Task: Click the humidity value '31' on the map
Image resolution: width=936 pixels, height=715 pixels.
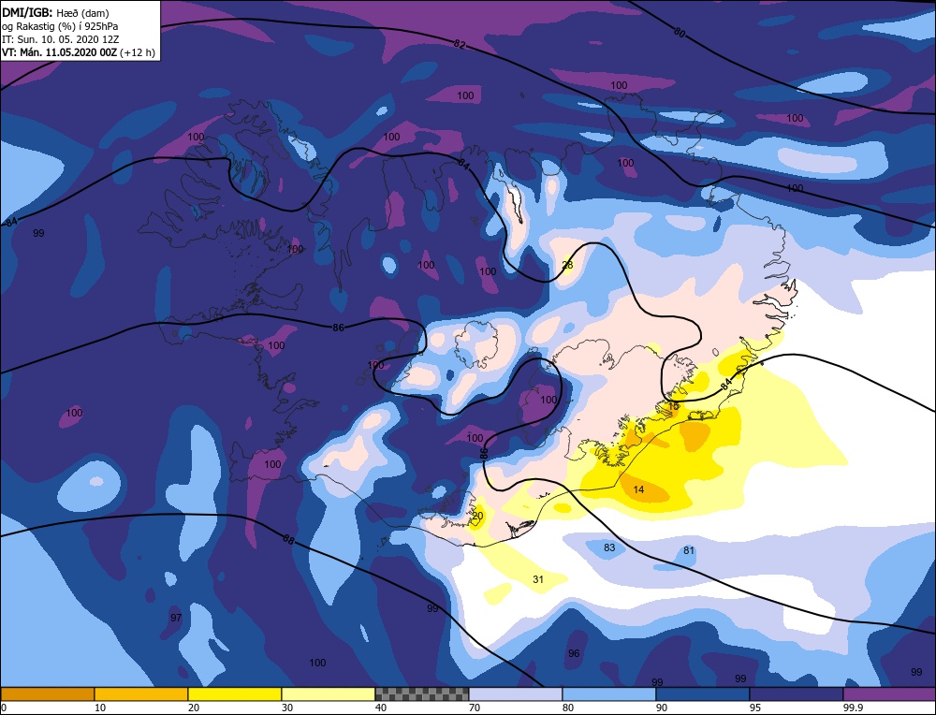Action: pos(538,579)
